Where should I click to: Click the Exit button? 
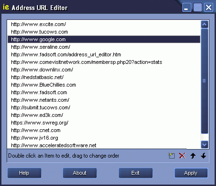coord(135,173)
